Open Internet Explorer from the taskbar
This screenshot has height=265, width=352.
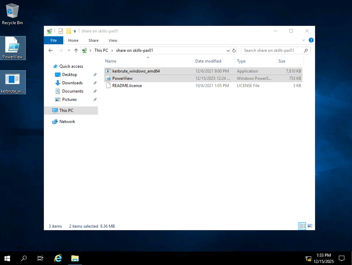[x=58, y=258]
